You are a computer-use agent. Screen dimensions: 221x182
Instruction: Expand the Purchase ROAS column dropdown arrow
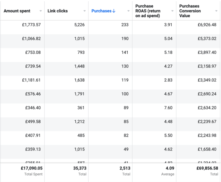tap(172, 11)
